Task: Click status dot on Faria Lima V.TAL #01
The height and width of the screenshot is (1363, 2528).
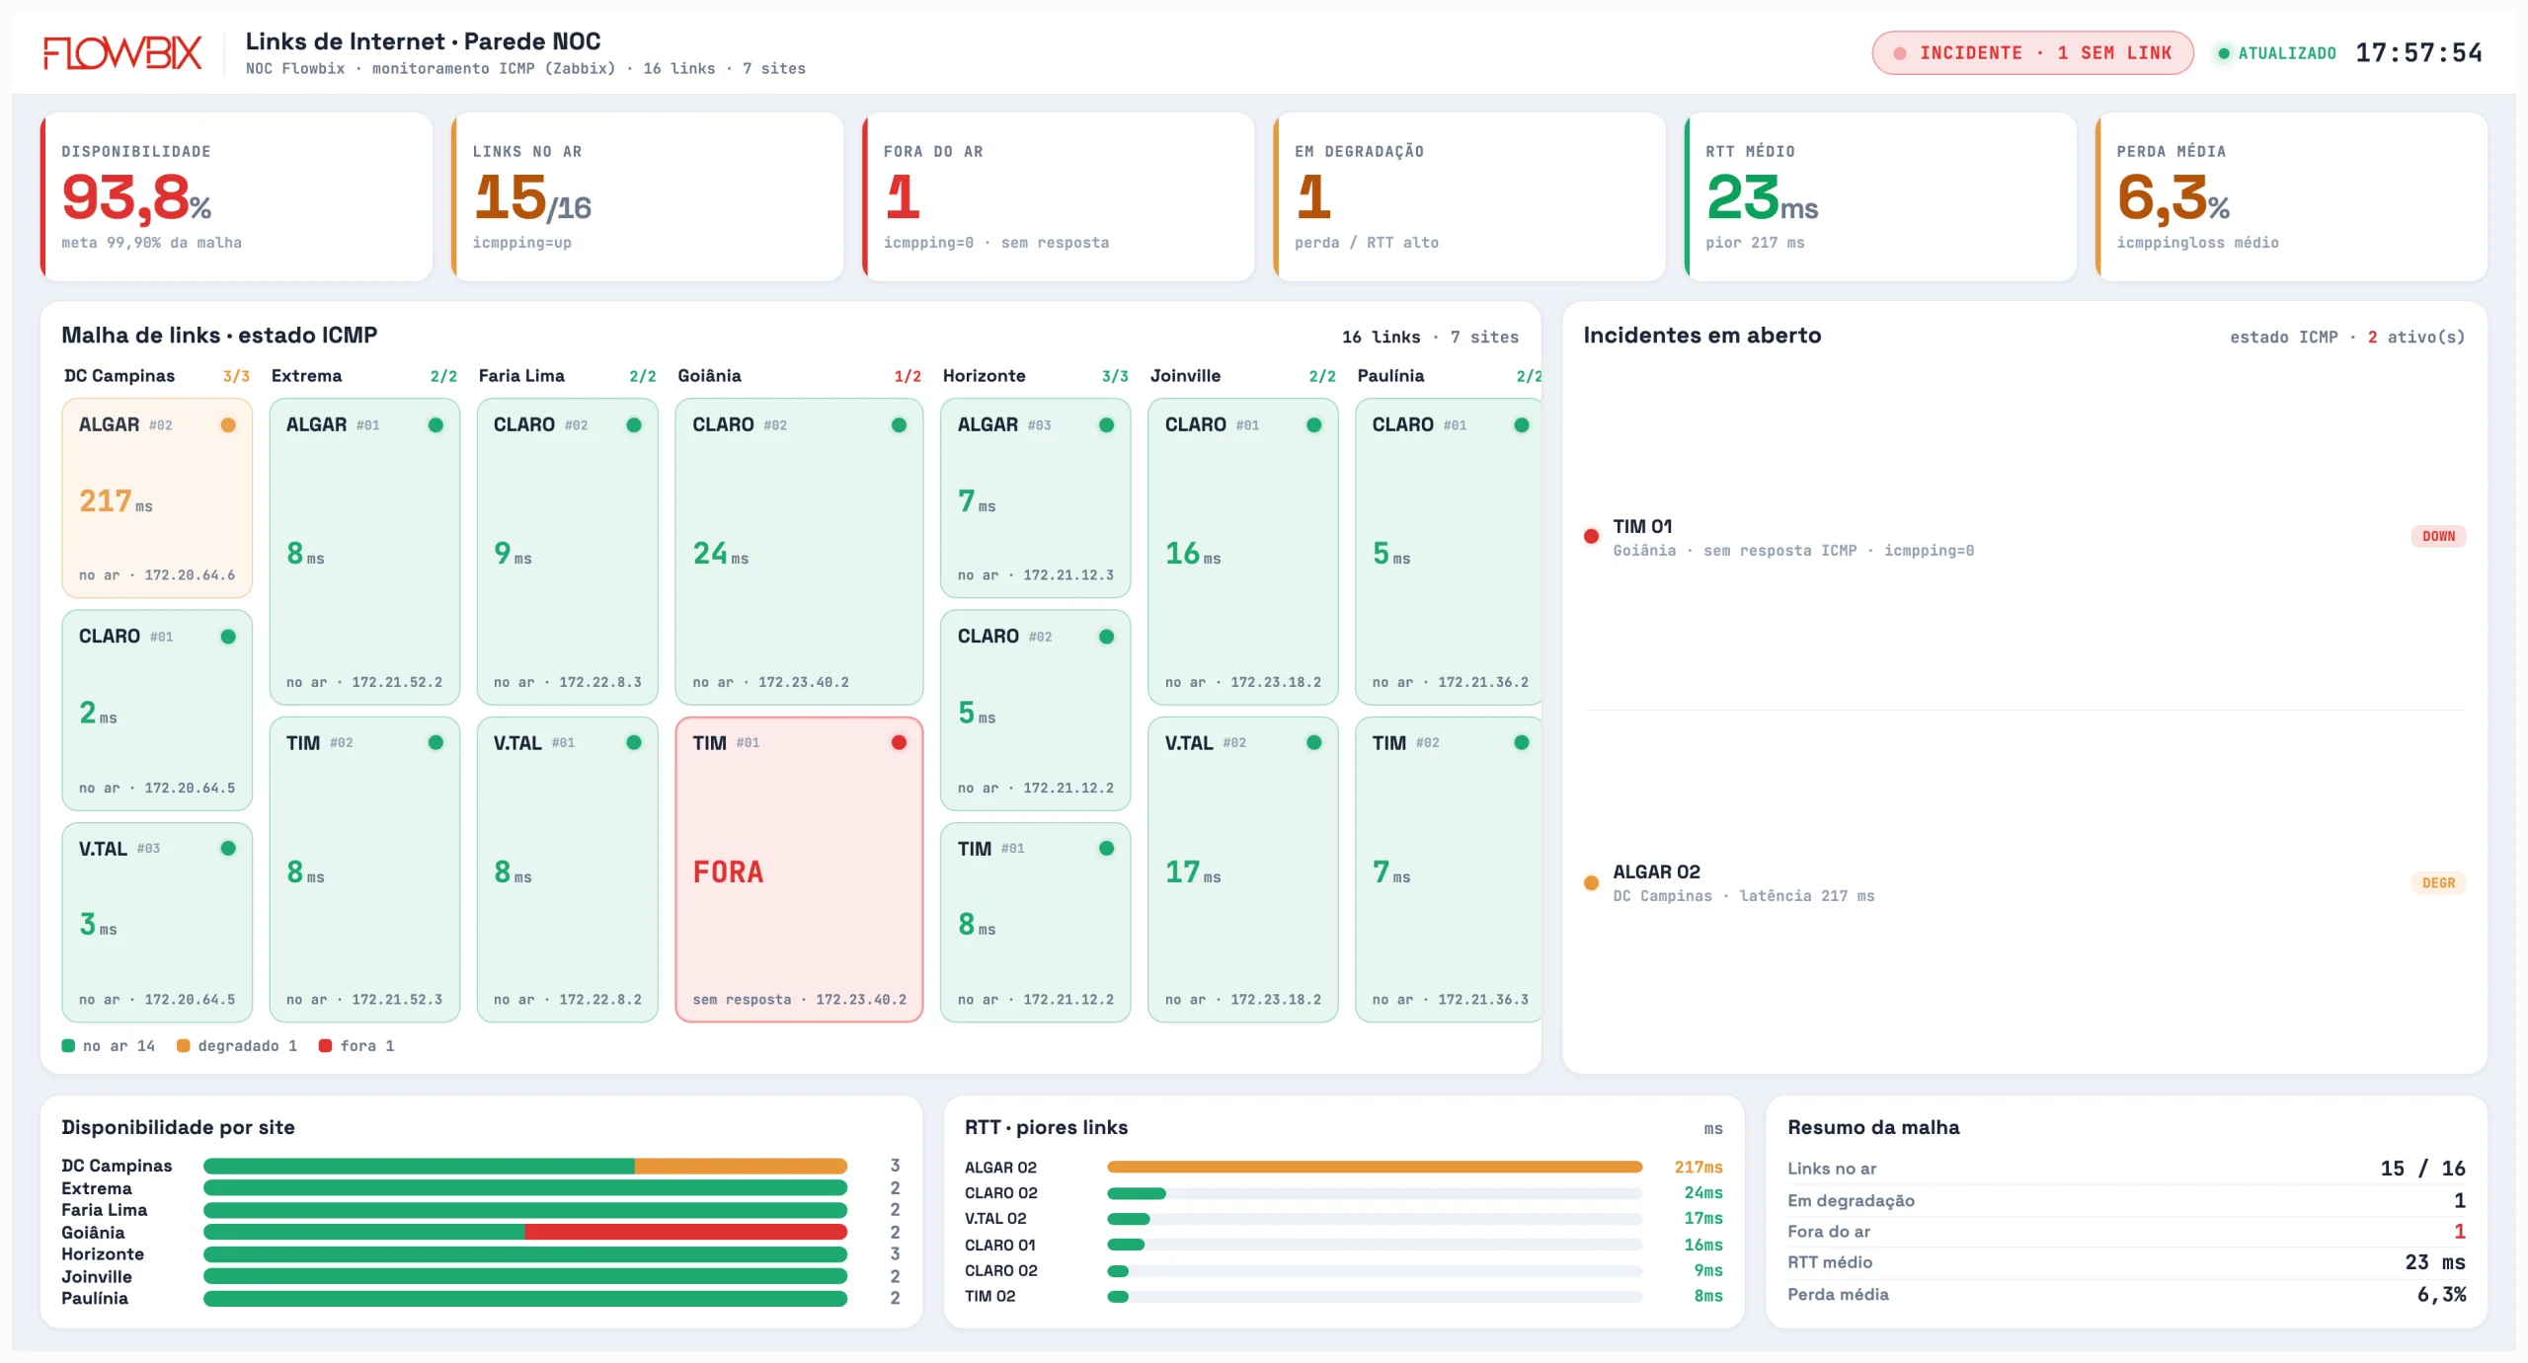Action: (634, 743)
